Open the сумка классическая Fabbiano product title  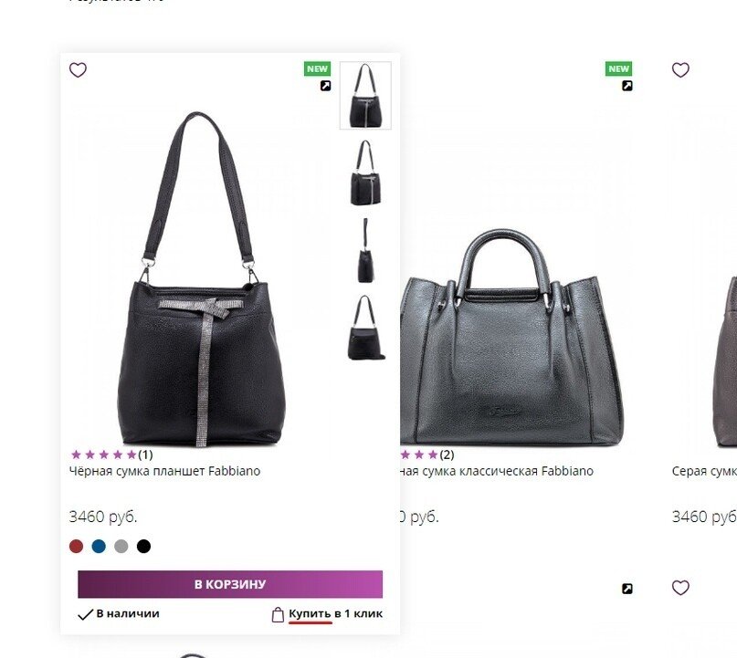(x=499, y=471)
